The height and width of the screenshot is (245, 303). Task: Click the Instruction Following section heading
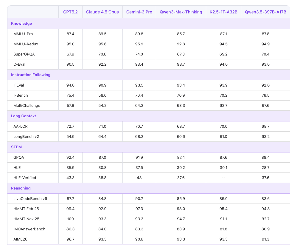(31, 75)
